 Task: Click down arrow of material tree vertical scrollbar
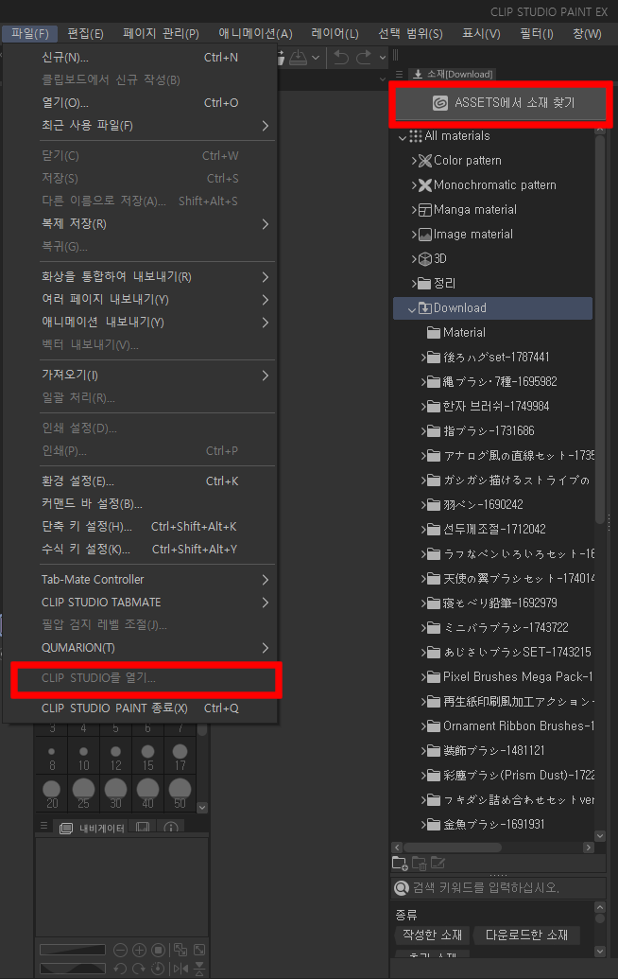pos(600,836)
